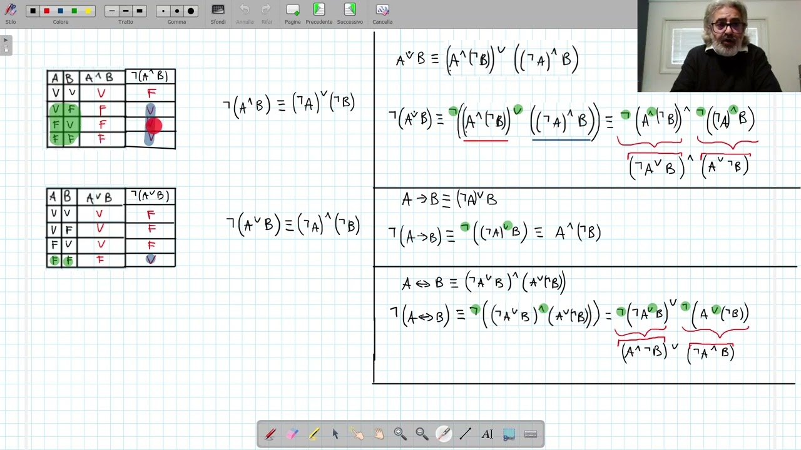Click the zoom out magnifier

422,434
